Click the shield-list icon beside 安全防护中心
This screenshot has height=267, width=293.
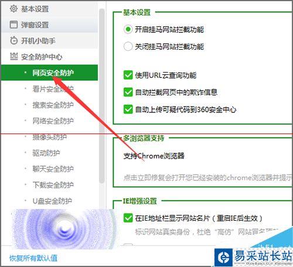click(13, 56)
